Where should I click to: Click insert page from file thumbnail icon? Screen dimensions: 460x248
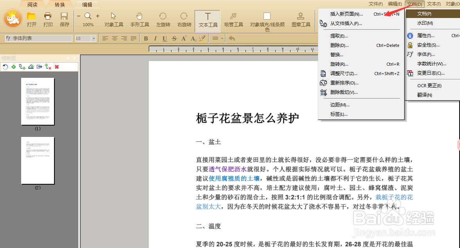pyautogui.click(x=22, y=67)
